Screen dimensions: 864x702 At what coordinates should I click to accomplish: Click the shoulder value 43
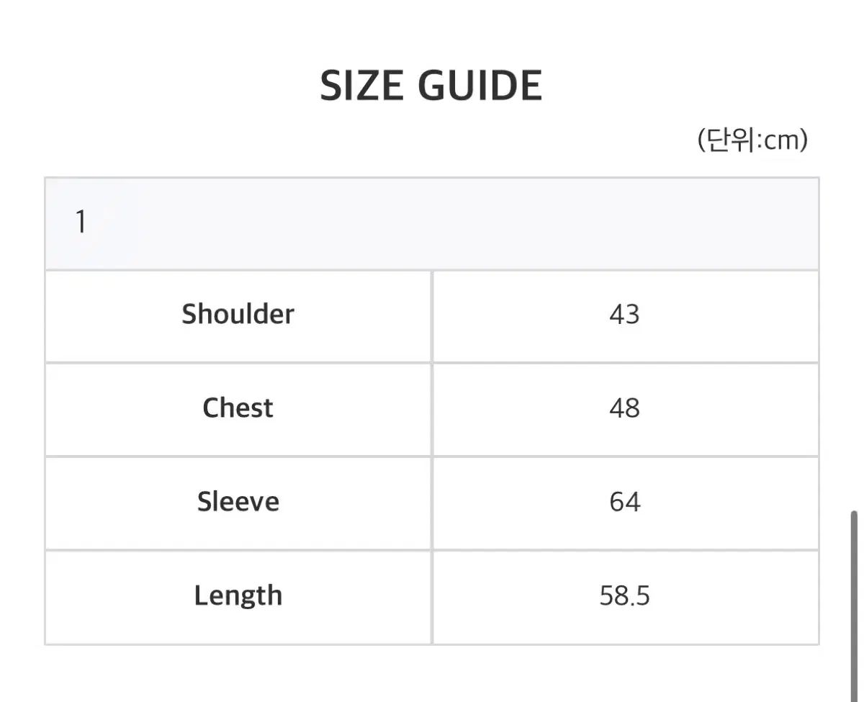click(x=624, y=315)
